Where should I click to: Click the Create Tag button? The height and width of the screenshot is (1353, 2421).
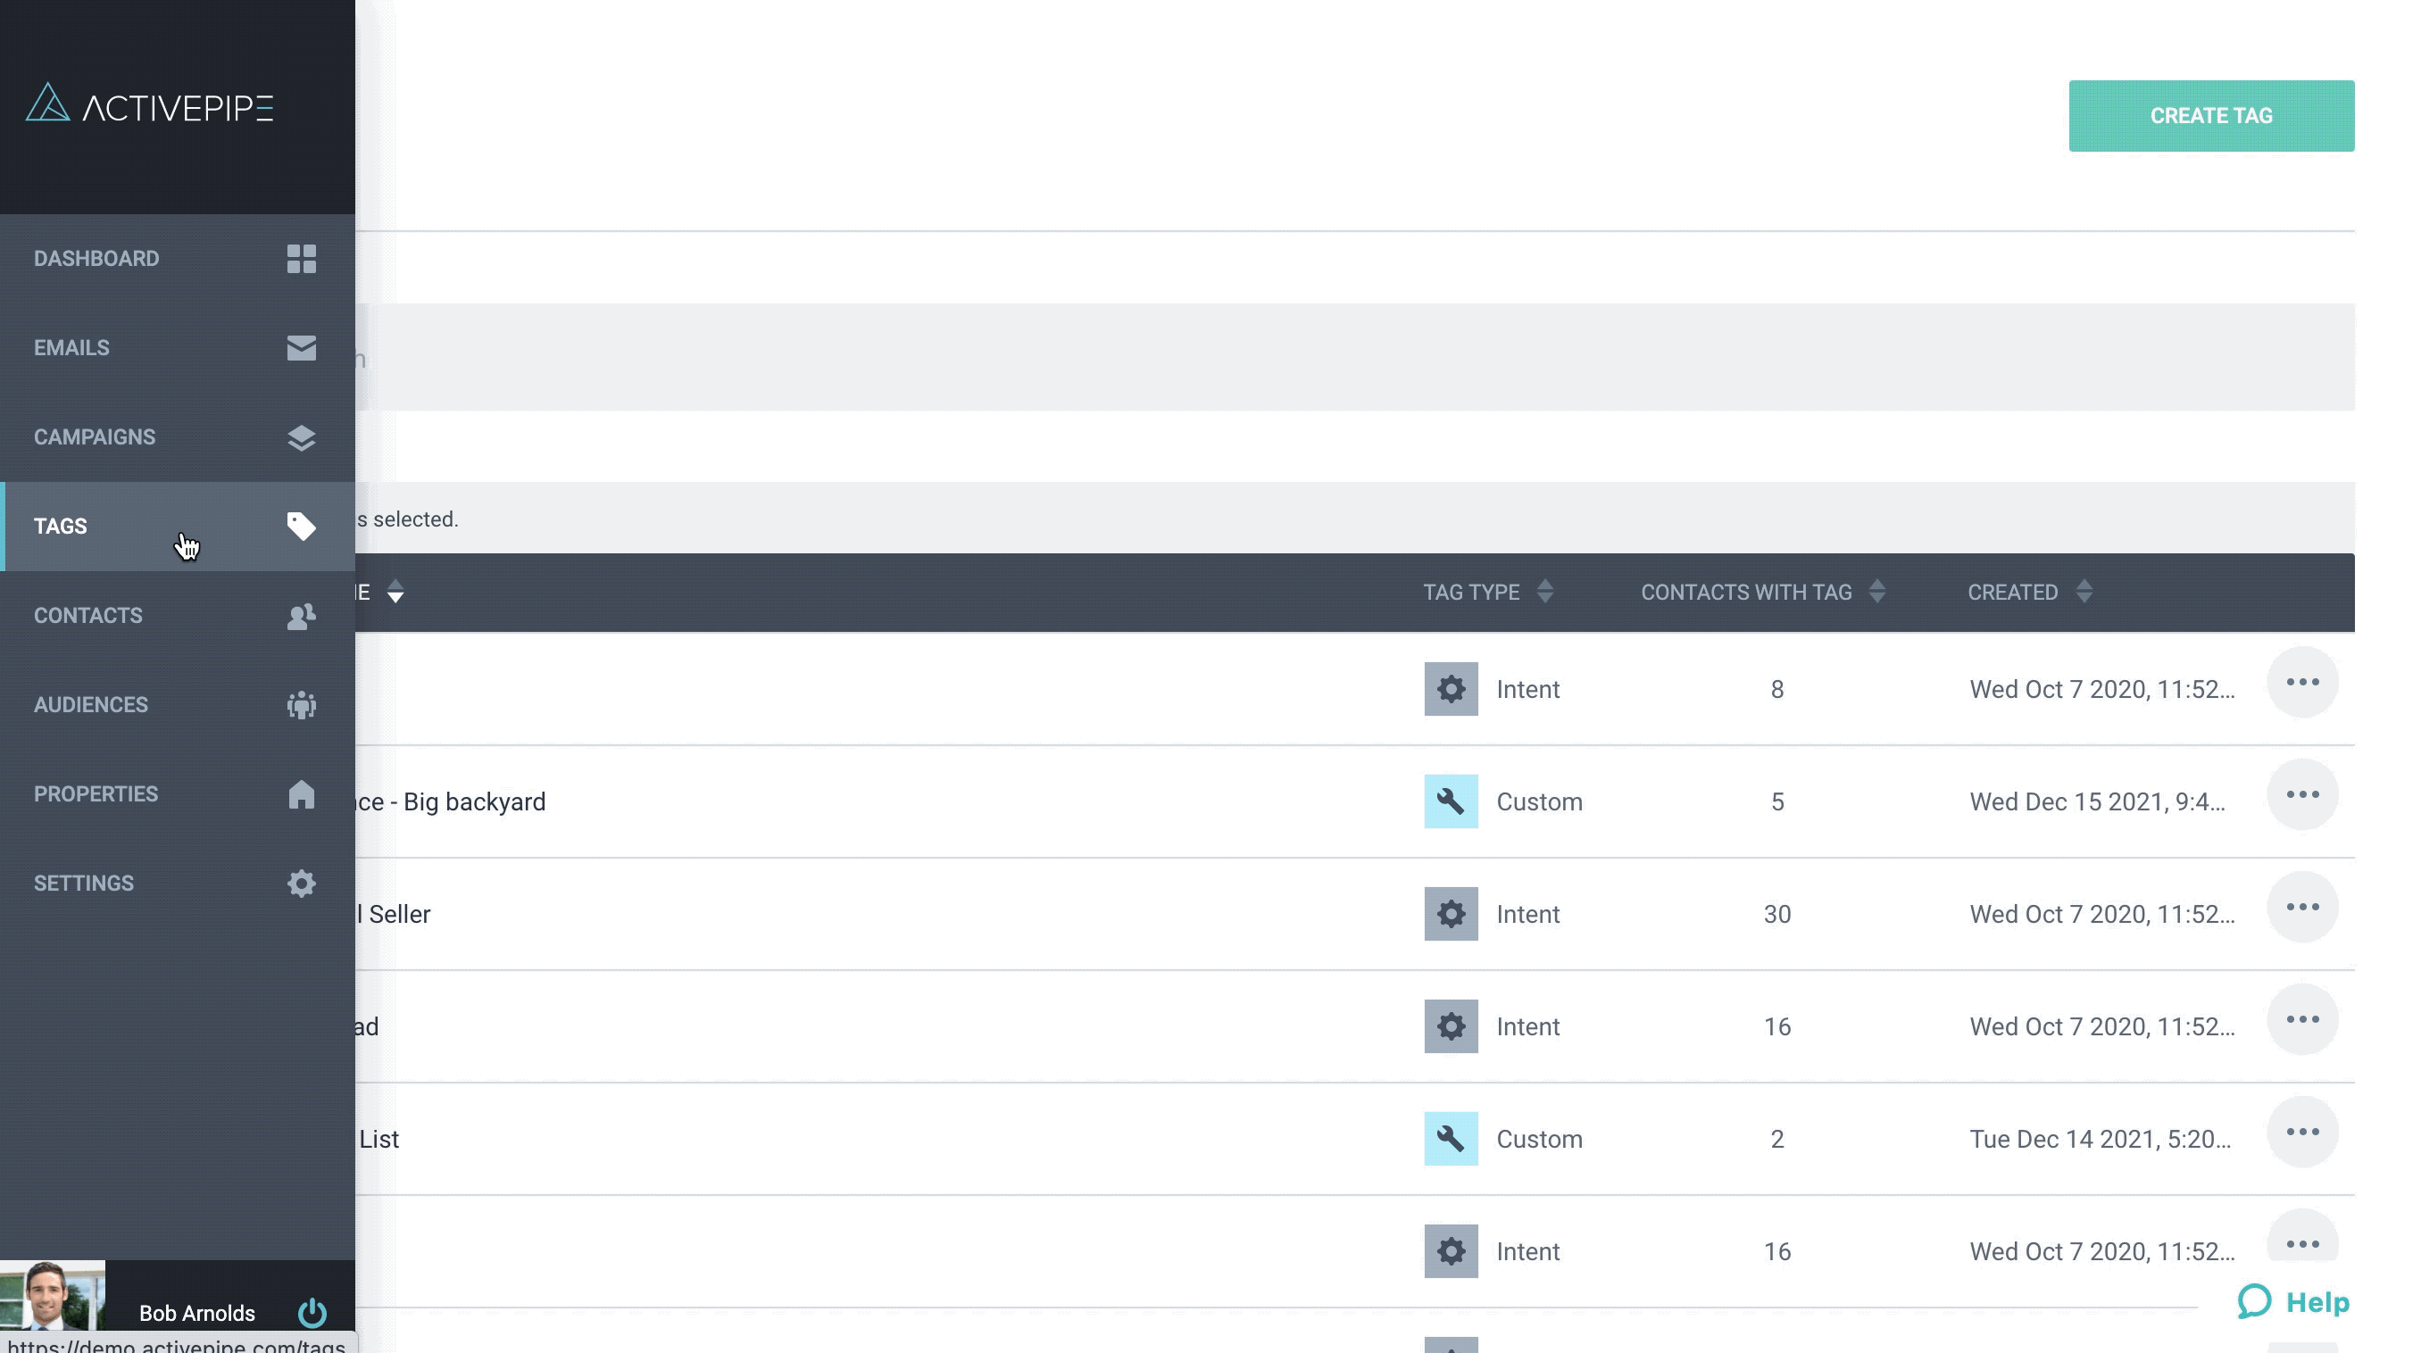[2210, 115]
